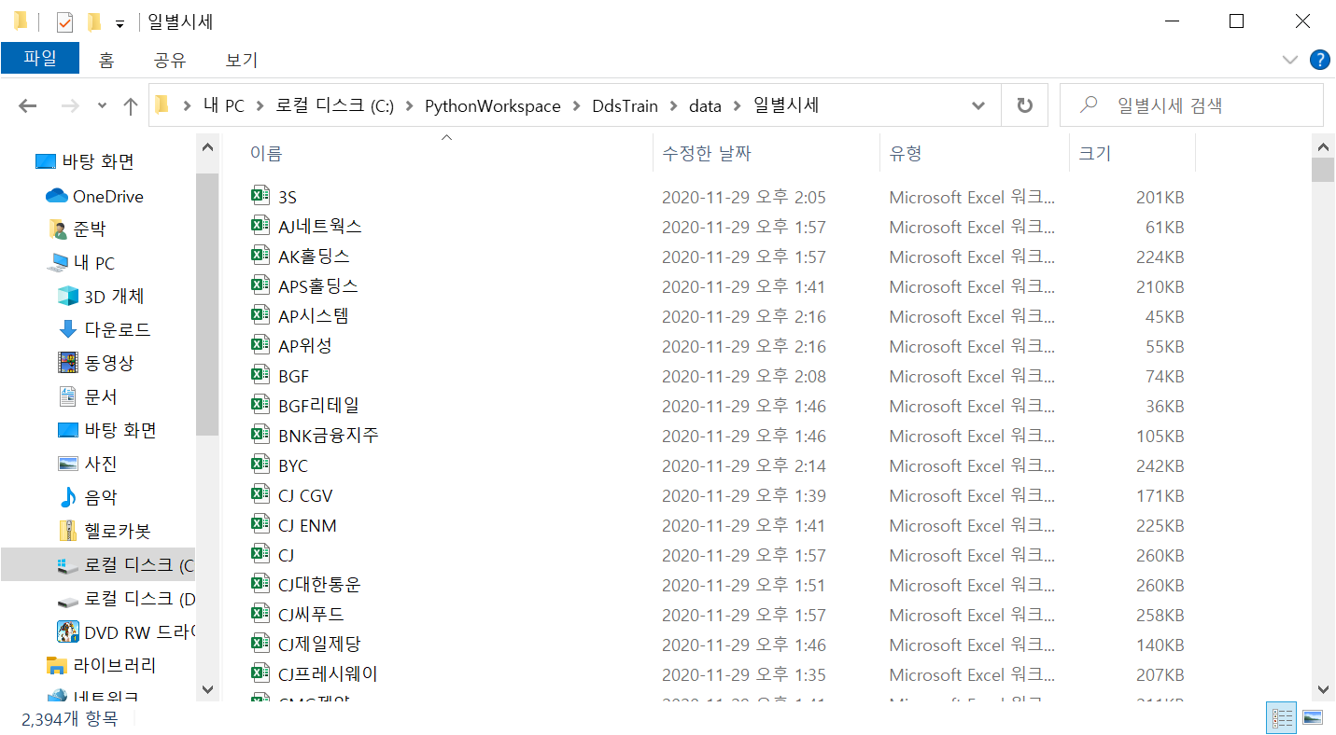Select the 동영상 film icon
Screen dimensions: 1336x735
coord(68,363)
